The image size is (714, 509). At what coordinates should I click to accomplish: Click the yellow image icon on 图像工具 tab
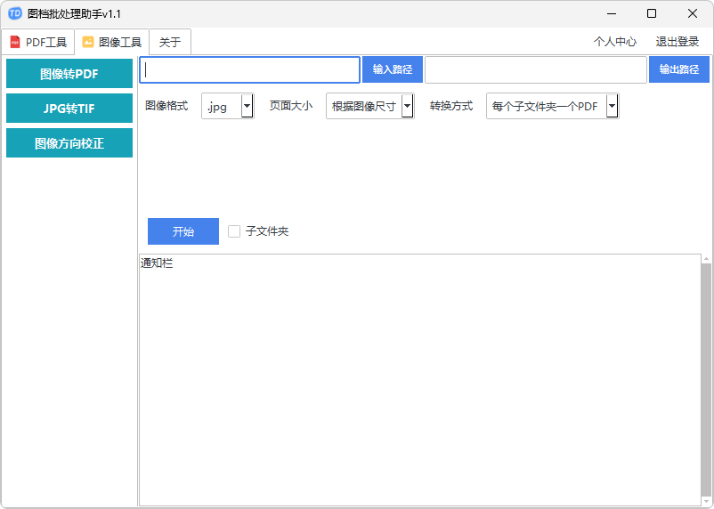tap(88, 42)
